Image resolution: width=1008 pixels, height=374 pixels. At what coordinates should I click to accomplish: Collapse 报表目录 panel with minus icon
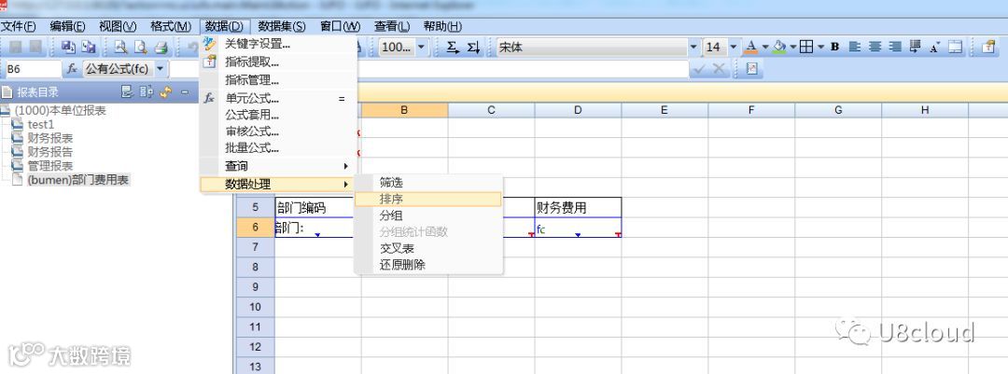click(185, 92)
